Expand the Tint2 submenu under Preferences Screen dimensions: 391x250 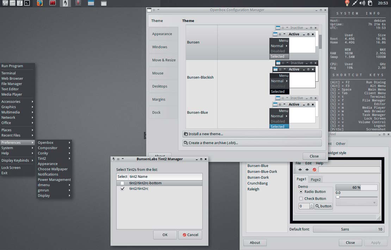(x=54, y=158)
